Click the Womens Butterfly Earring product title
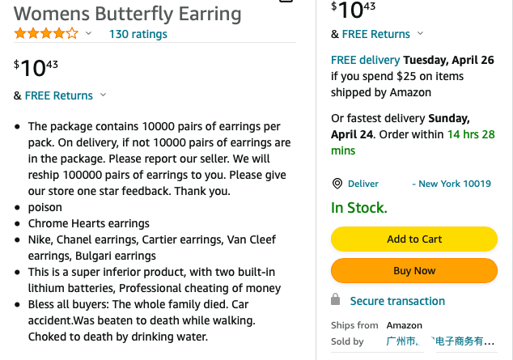The width and height of the screenshot is (513, 360). [x=128, y=13]
